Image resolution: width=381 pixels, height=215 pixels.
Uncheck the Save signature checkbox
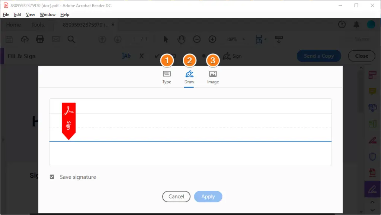click(52, 177)
